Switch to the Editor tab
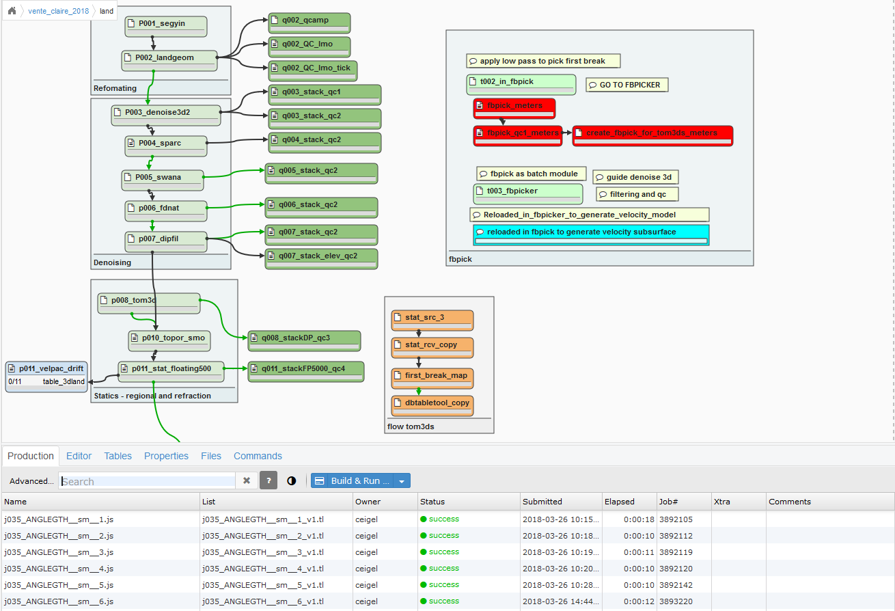Image resolution: width=895 pixels, height=611 pixels. 79,456
